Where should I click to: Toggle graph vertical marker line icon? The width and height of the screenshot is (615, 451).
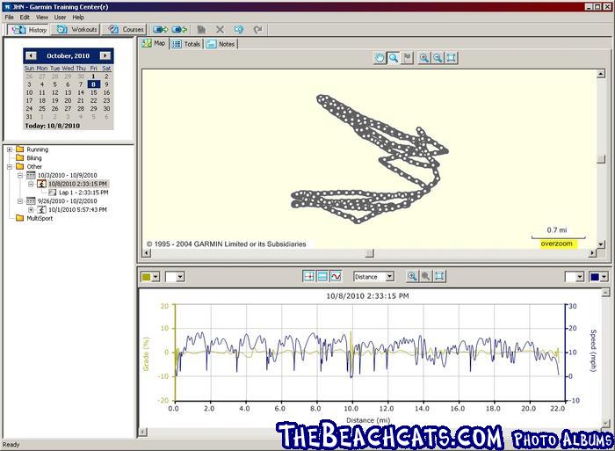(309, 276)
